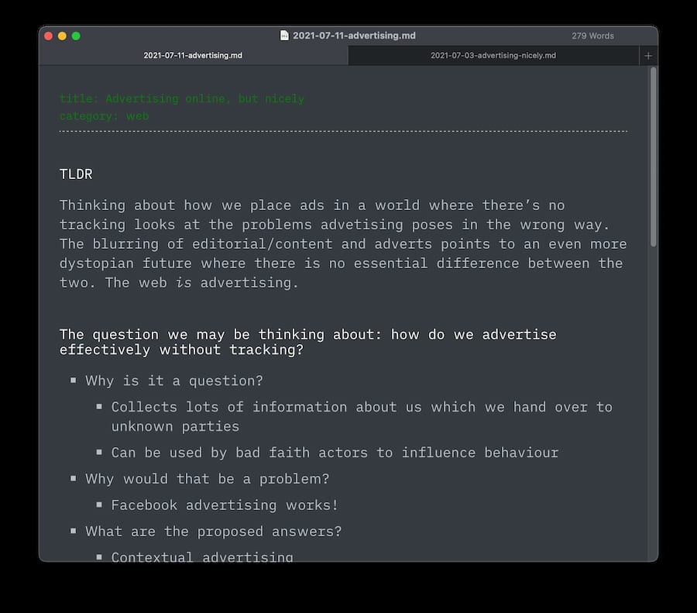Viewport: 697px width, 613px height.
Task: Click the green full-screen window button
Action: [x=76, y=36]
